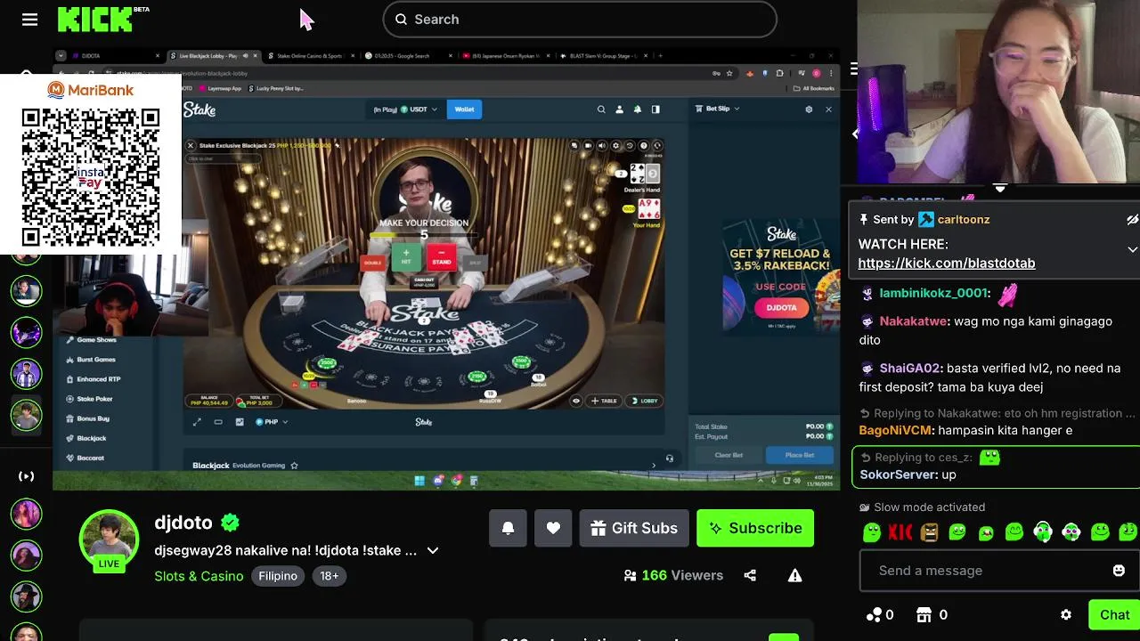
Task: Select Stake Poker in Stake sidebar
Action: coord(94,399)
